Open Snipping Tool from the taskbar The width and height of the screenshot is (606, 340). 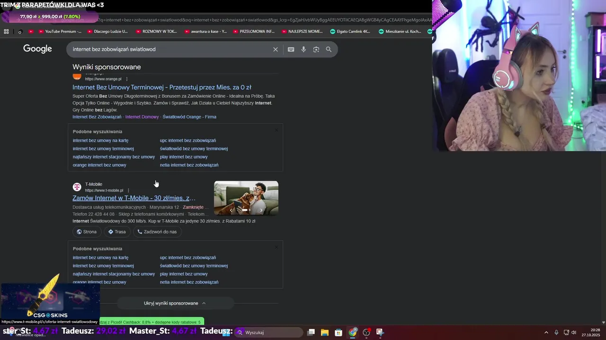pyautogui.click(x=380, y=332)
